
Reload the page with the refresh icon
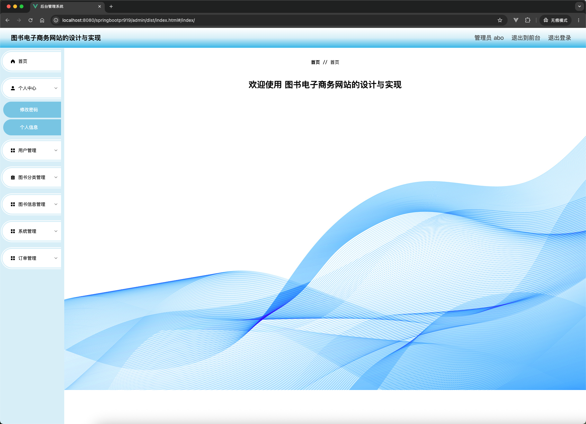pyautogui.click(x=31, y=20)
